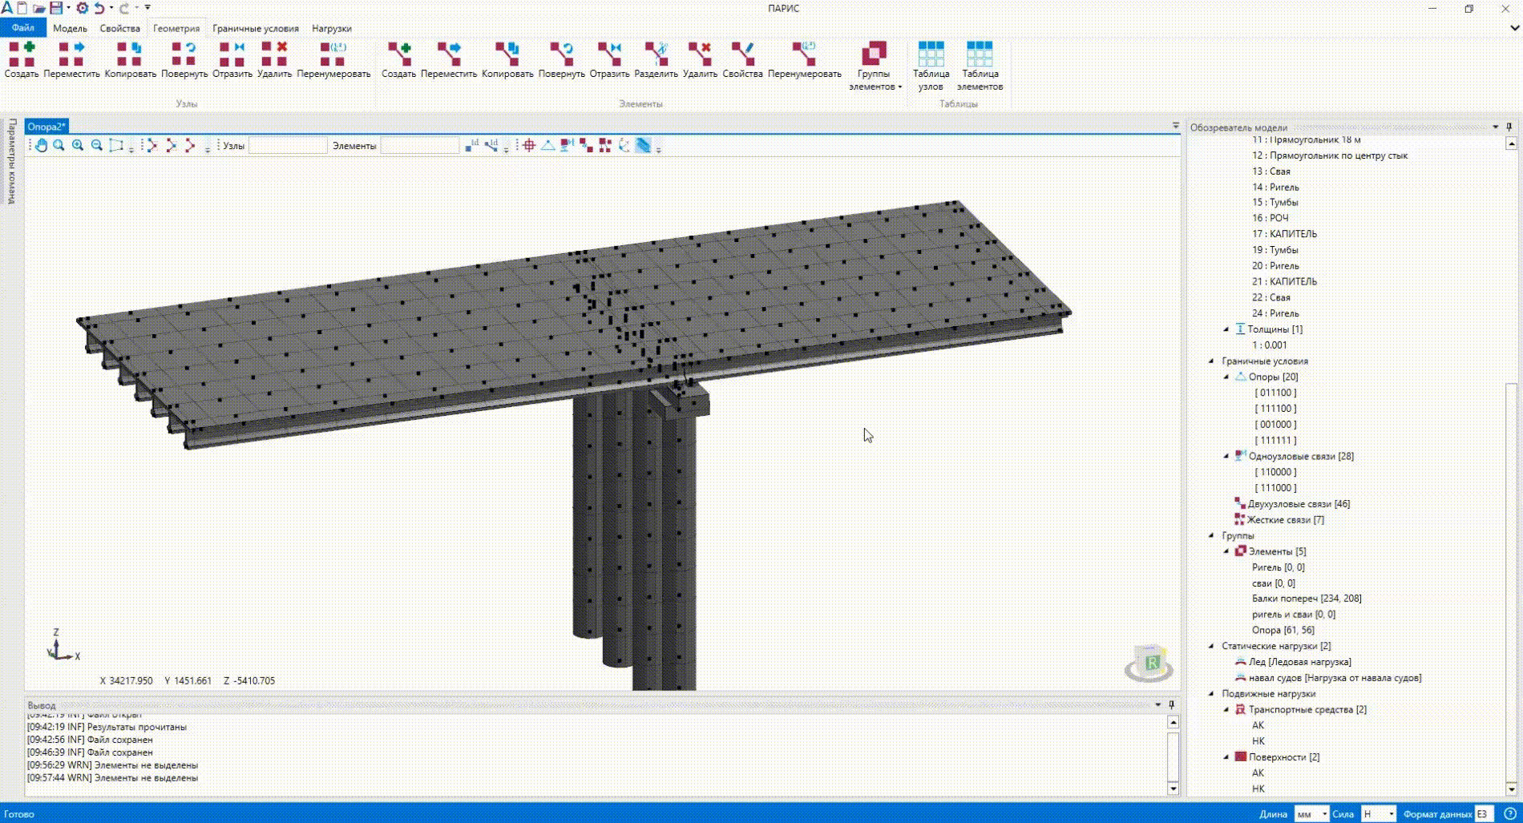This screenshot has height=823, width=1523.
Task: Toggle local axes crosshair display
Action: [x=529, y=145]
